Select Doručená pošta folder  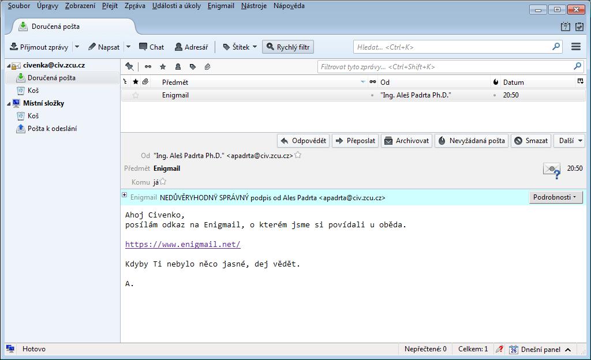(x=62, y=77)
